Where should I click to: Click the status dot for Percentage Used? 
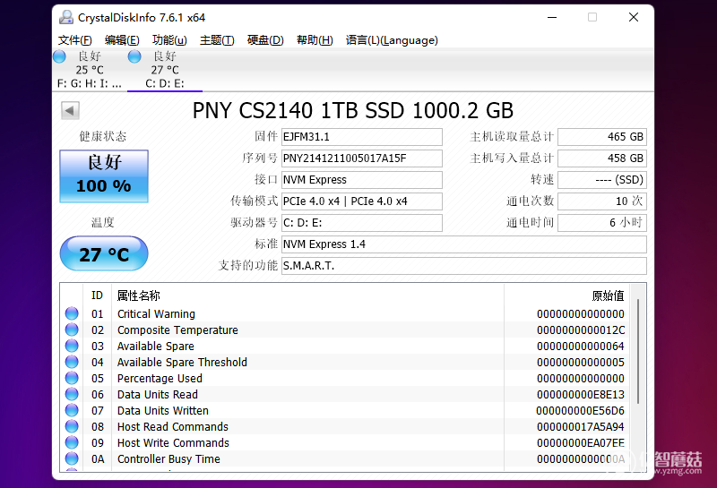click(x=72, y=378)
